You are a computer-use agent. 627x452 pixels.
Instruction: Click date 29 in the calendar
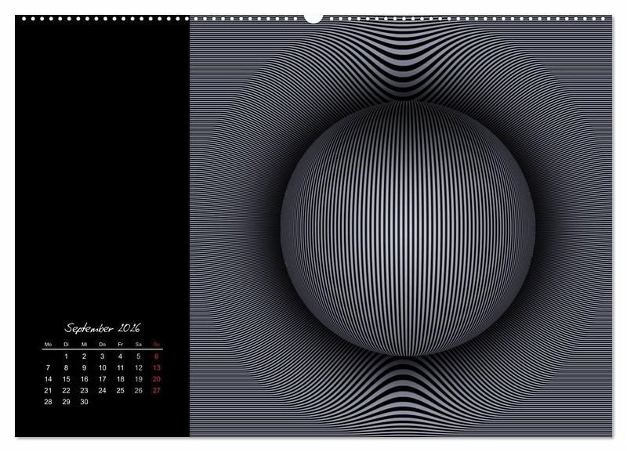tap(66, 402)
